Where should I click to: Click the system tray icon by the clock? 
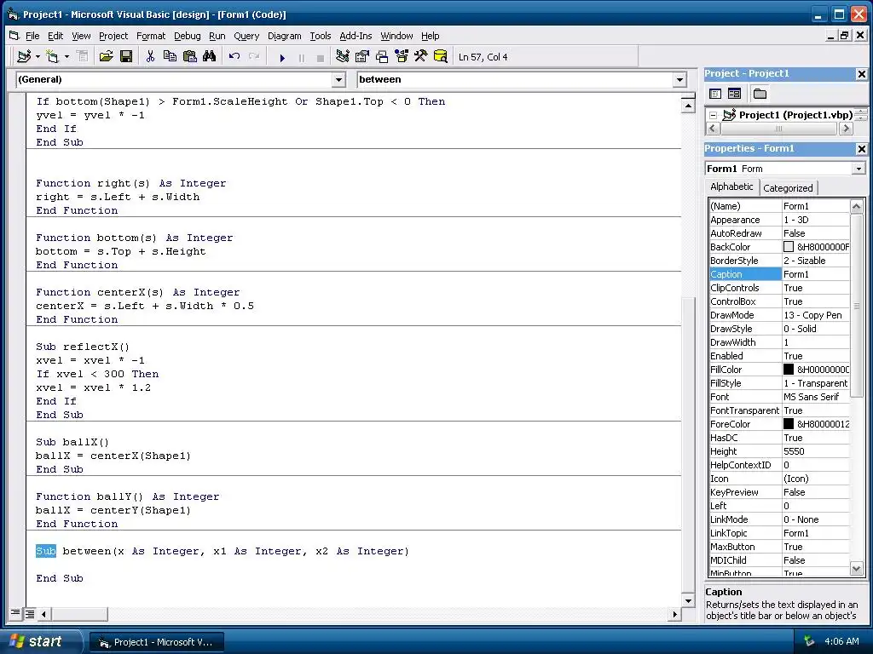point(808,641)
